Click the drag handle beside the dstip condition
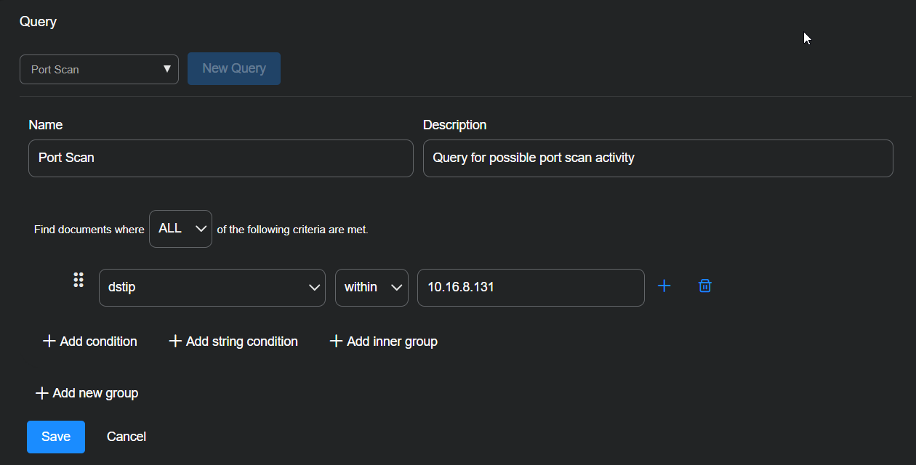The height and width of the screenshot is (465, 916). coord(79,280)
